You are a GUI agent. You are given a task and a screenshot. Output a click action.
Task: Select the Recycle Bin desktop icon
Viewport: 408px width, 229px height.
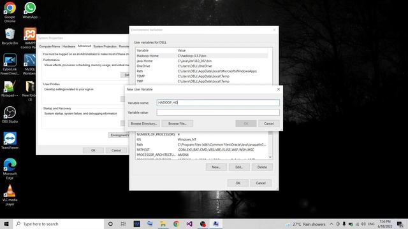[10, 36]
